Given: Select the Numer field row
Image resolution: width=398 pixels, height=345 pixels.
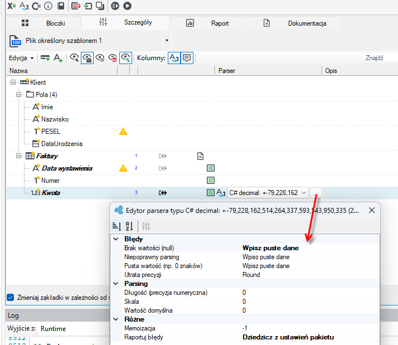Looking at the screenshot, I should 50,181.
